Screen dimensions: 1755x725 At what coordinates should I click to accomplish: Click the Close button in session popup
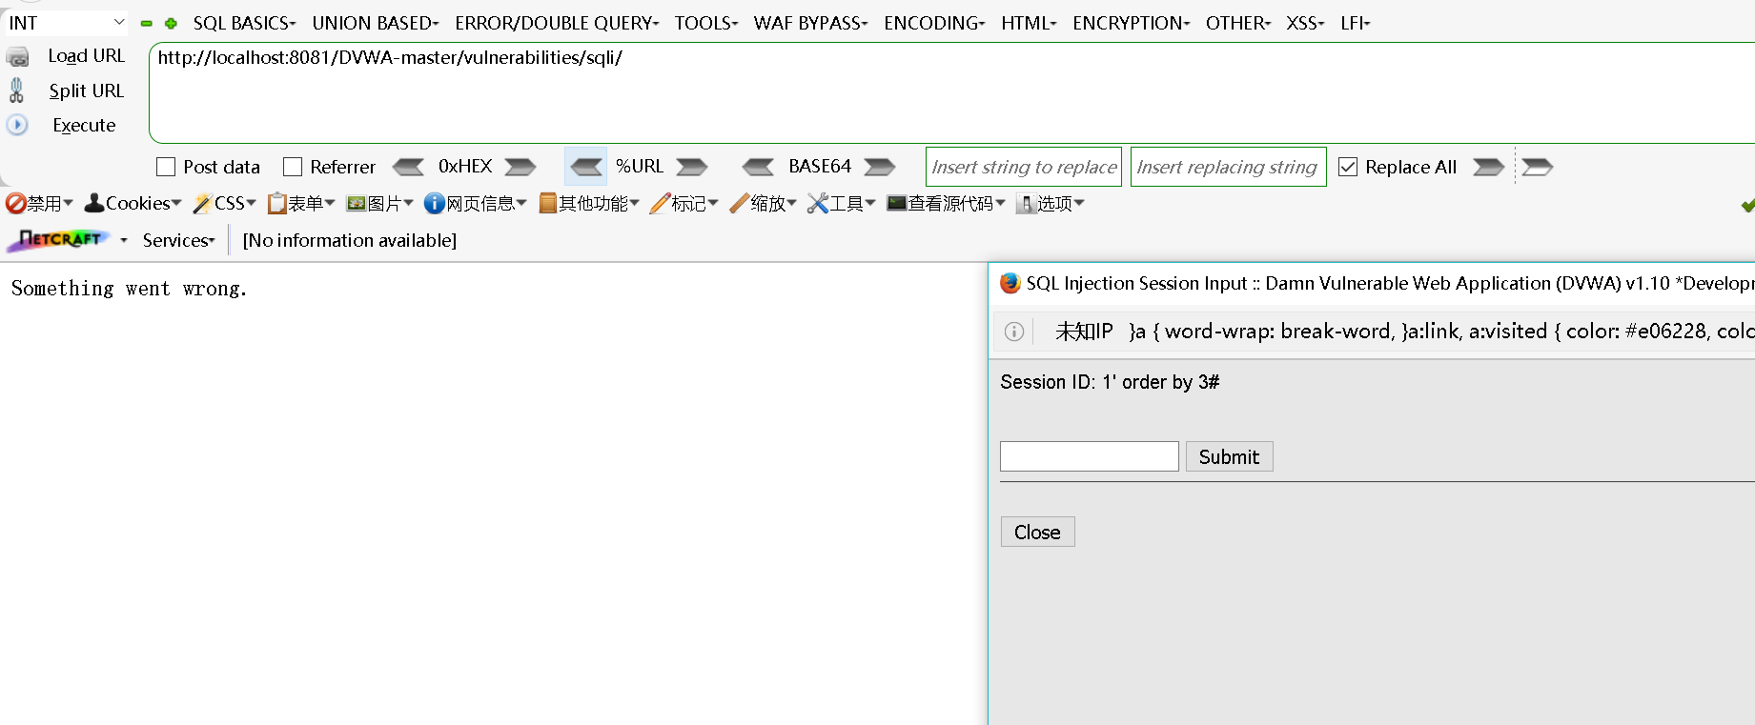[x=1037, y=532]
